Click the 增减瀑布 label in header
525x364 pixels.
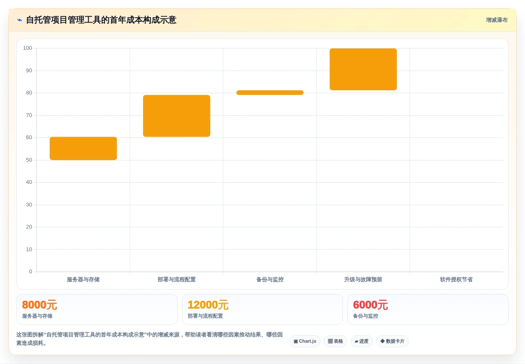pyautogui.click(x=497, y=20)
